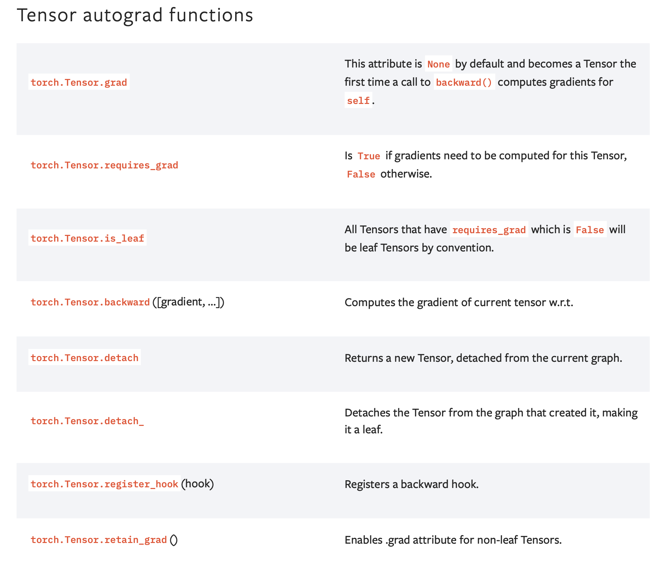Click 'Returns a new Tensor, detached' description

point(483,358)
